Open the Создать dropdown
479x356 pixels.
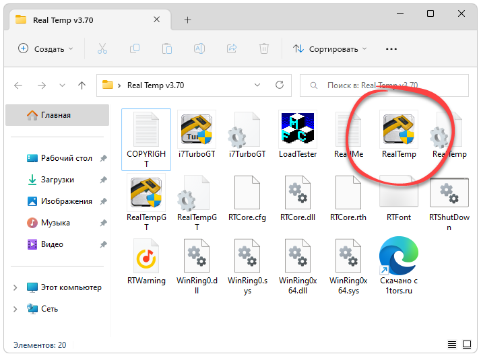46,49
